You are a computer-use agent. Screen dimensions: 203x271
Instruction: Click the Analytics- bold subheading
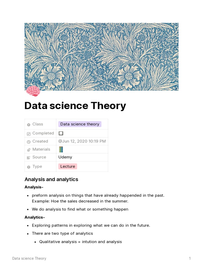pyautogui.click(x=35, y=217)
